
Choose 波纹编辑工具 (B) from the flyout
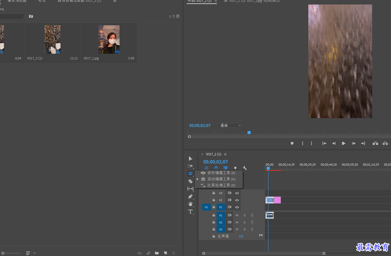[x=219, y=173]
